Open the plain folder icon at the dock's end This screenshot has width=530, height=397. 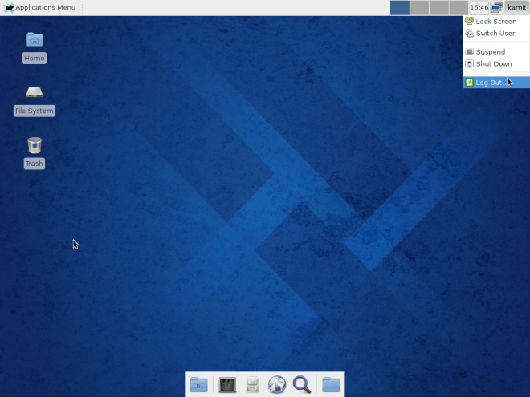point(331,384)
